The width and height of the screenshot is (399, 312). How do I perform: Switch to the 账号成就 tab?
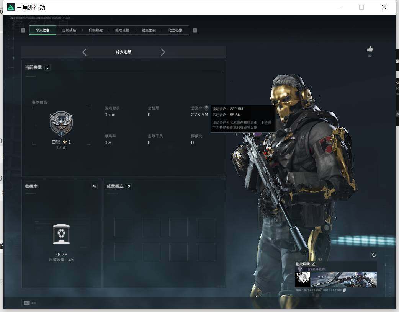(x=122, y=30)
